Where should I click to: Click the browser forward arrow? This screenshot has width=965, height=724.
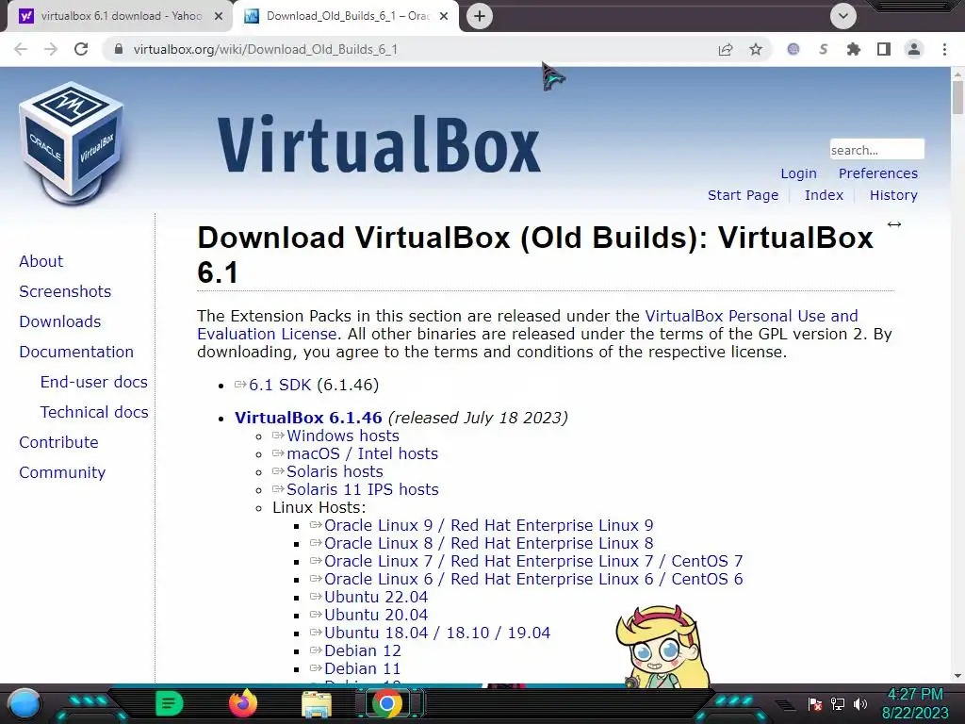(x=51, y=49)
